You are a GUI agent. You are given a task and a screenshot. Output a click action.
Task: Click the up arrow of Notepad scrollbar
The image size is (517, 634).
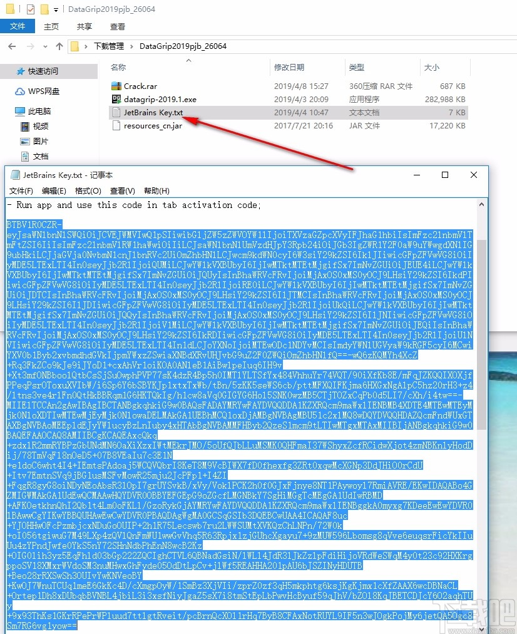coord(482,203)
